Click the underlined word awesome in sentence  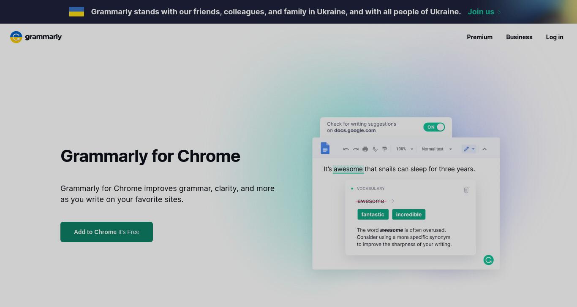coord(348,169)
